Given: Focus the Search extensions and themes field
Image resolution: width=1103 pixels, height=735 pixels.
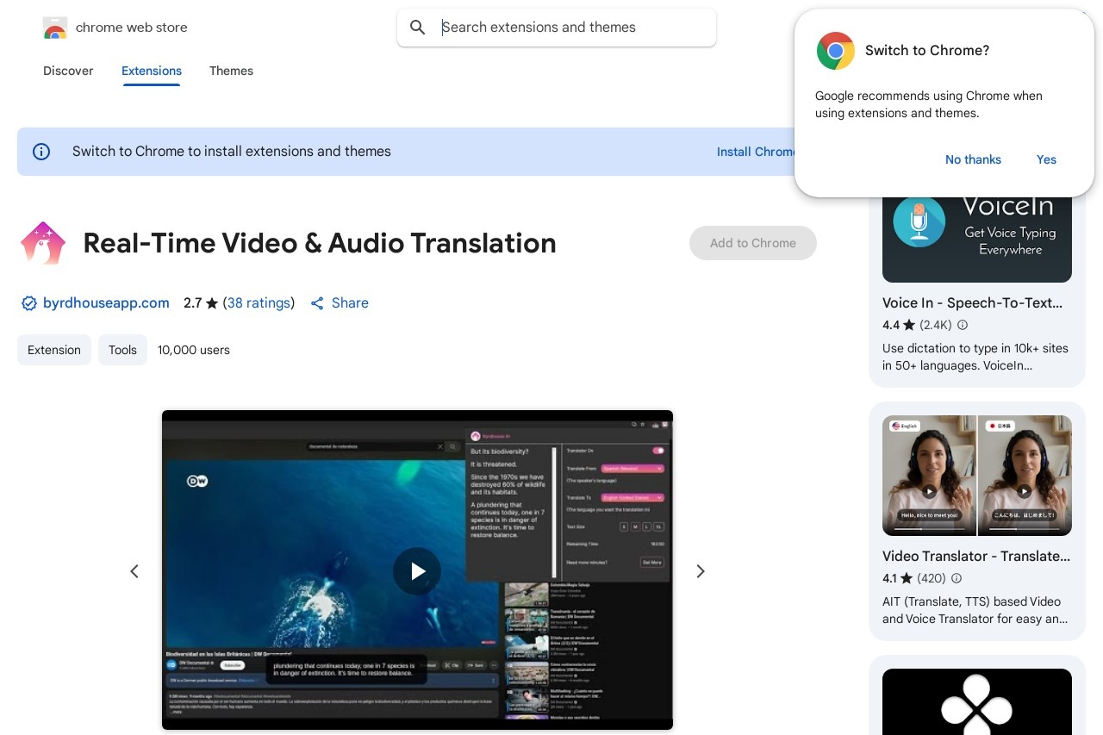Looking at the screenshot, I should (x=556, y=28).
